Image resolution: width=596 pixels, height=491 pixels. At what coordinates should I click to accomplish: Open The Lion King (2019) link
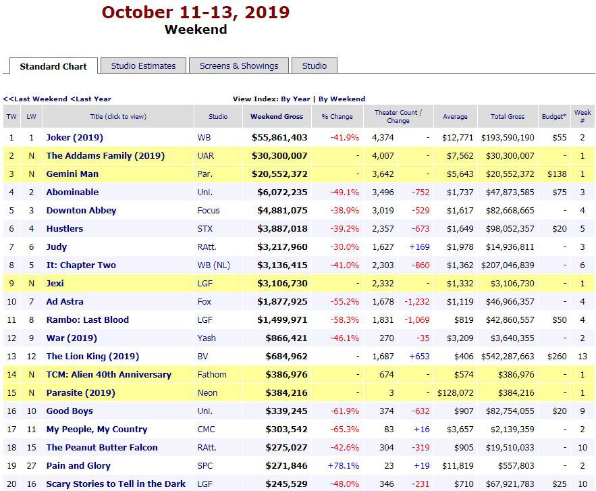point(92,357)
